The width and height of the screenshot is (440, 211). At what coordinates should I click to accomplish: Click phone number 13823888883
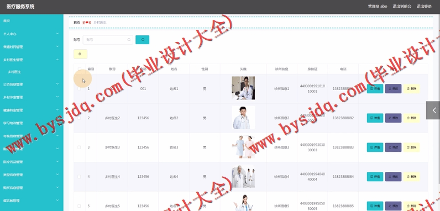pos(343,147)
